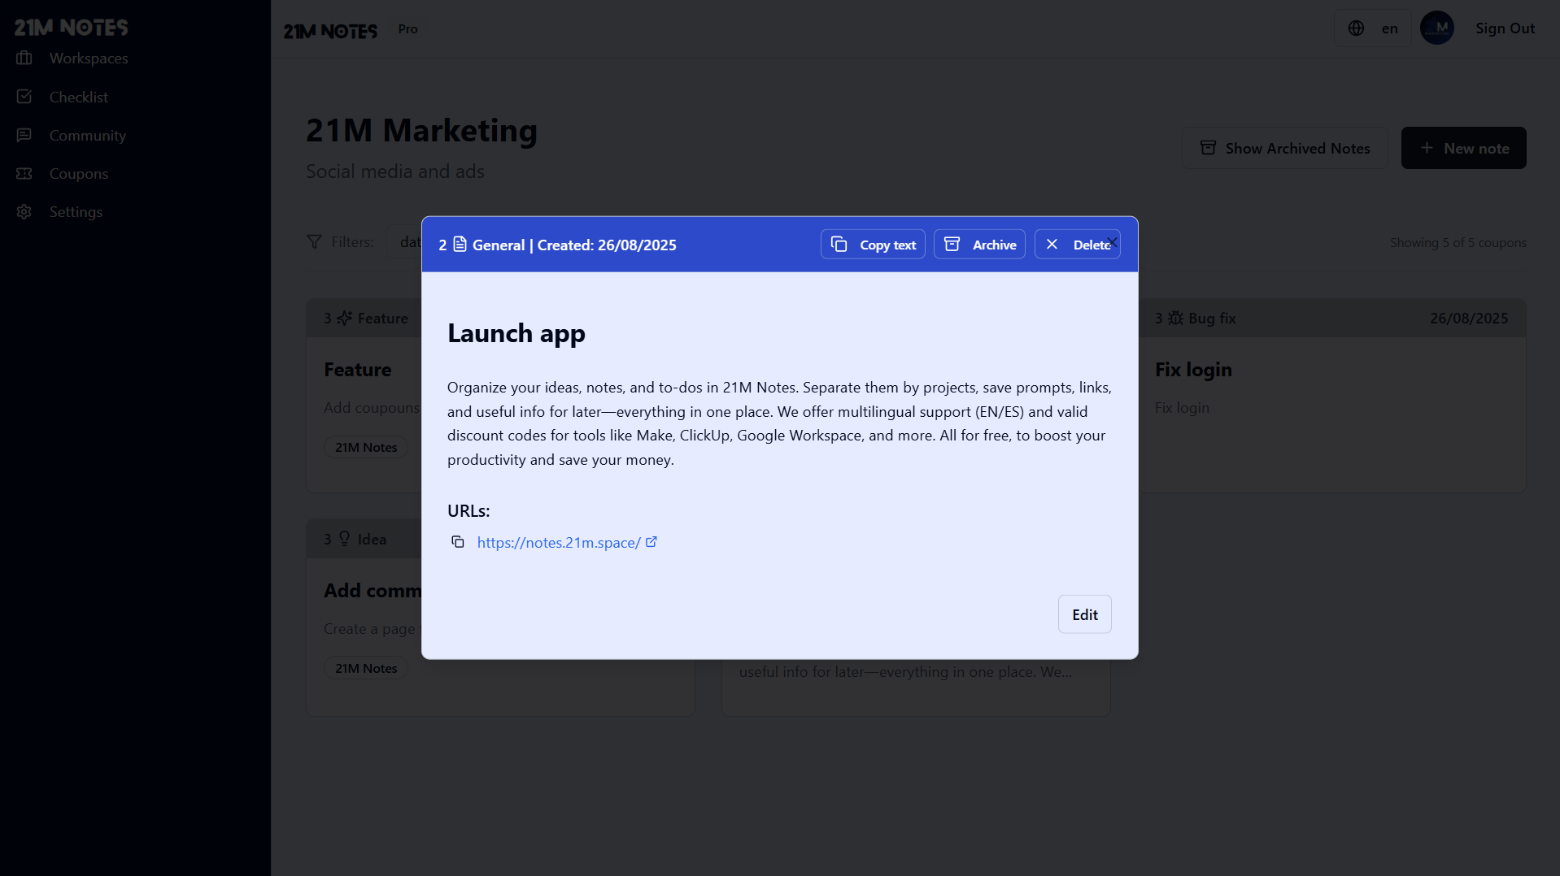Click the URLs: label in the dialog
This screenshot has height=876, width=1560.
coord(468,510)
